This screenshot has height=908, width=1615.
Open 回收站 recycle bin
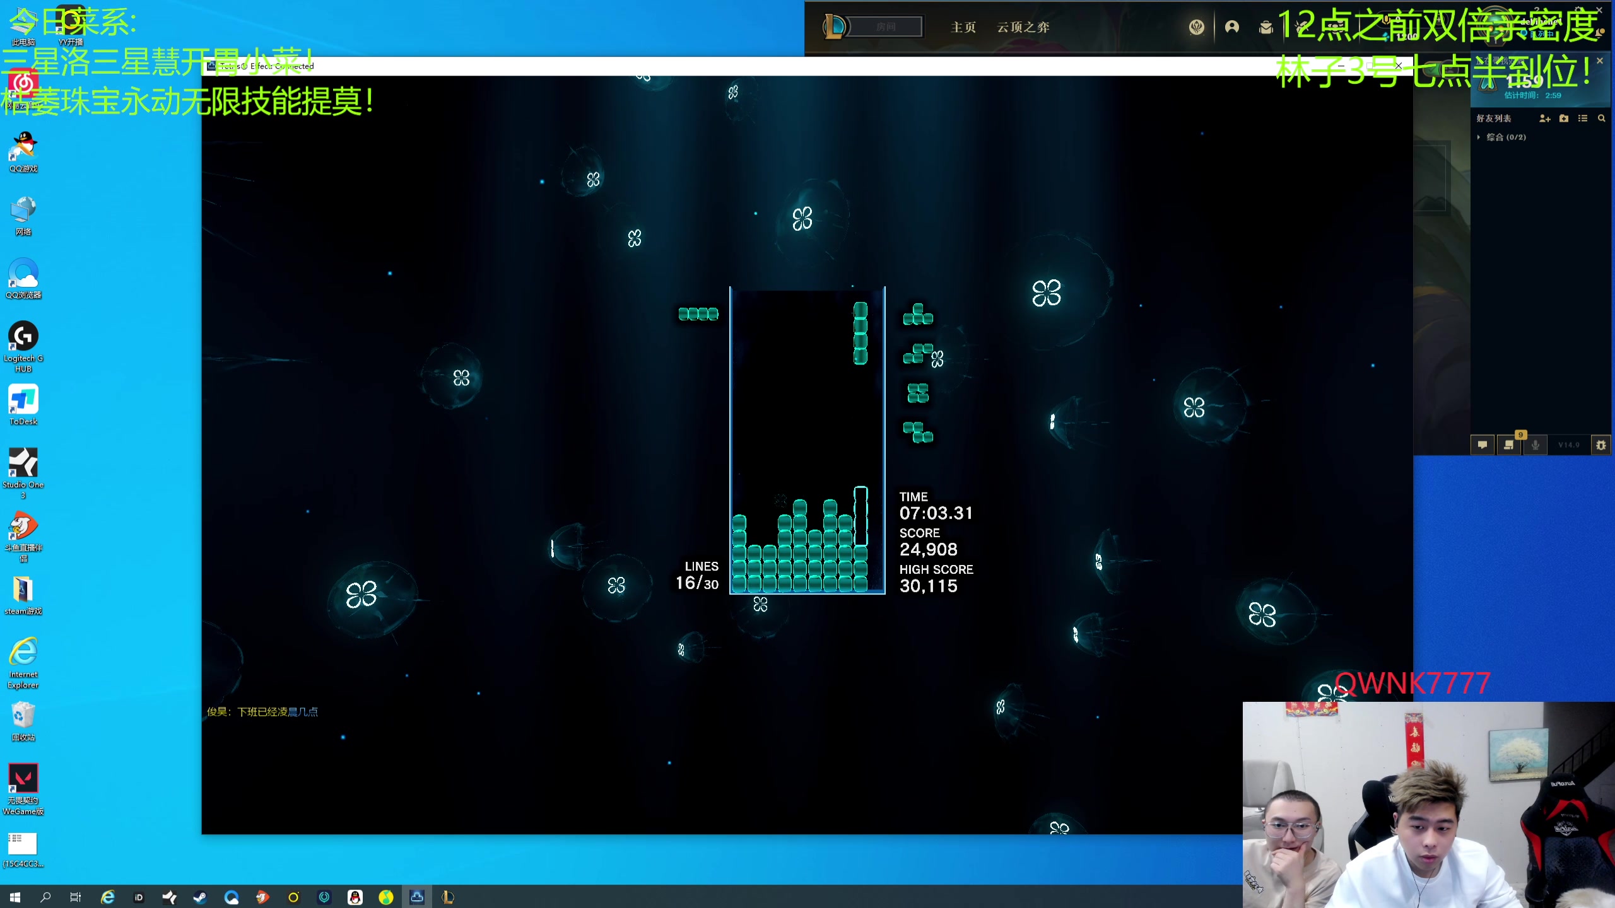click(x=23, y=721)
